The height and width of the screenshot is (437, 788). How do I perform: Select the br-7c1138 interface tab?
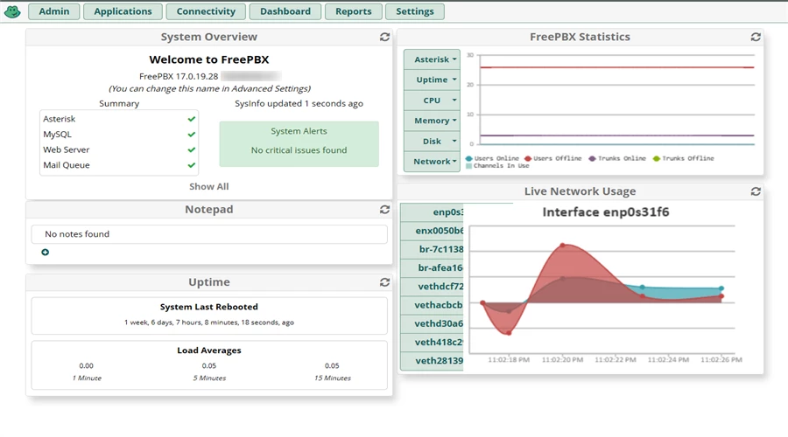(432, 249)
